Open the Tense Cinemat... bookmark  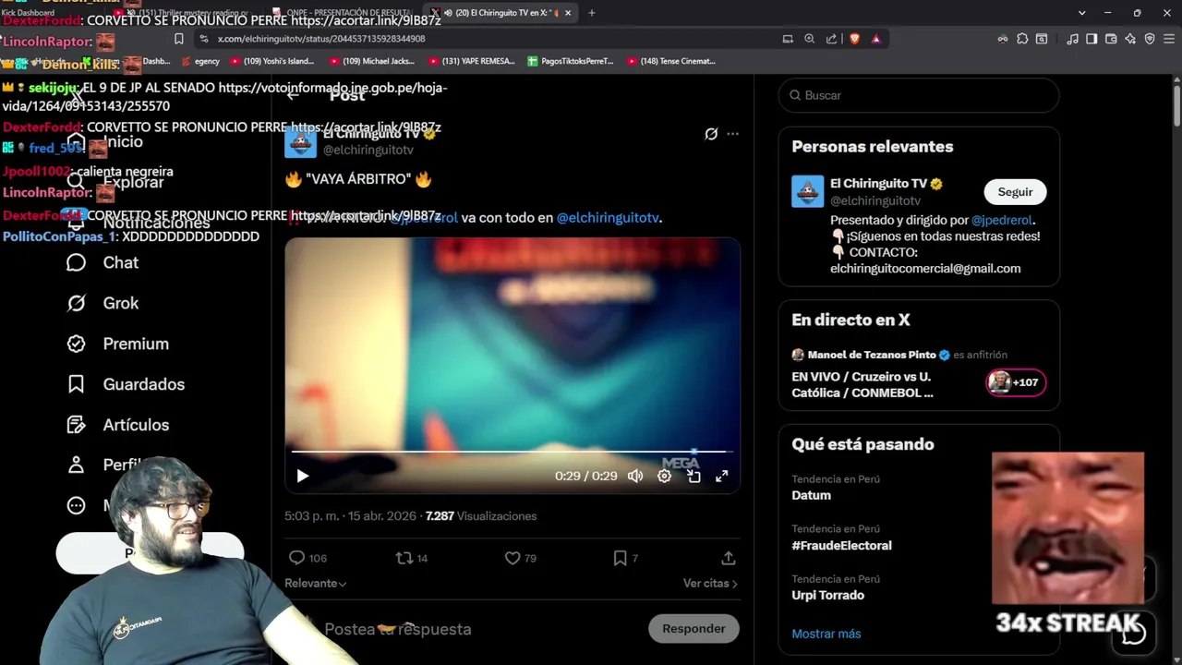tap(671, 61)
